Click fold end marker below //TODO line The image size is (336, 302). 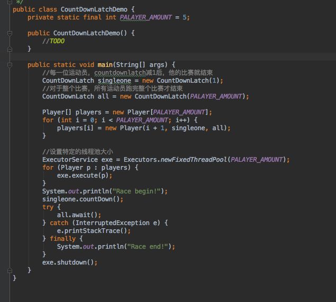pyautogui.click(x=10, y=49)
